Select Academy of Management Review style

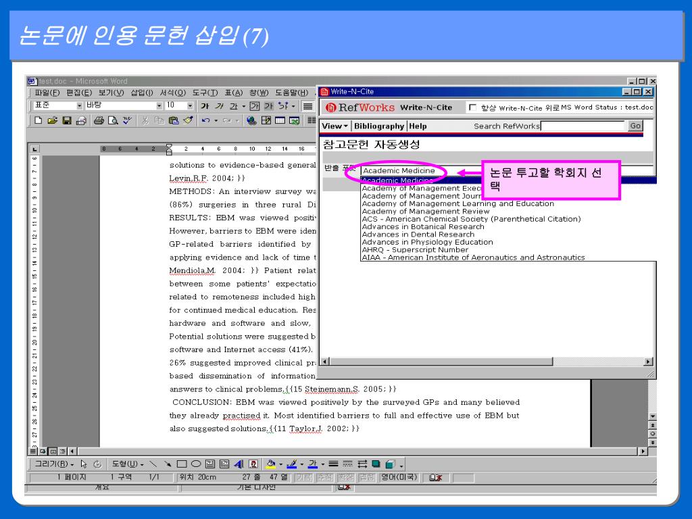[x=426, y=212]
